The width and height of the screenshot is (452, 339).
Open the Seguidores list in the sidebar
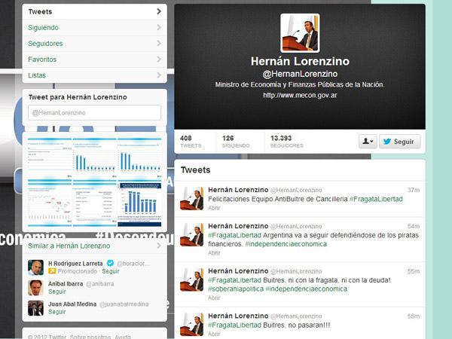click(94, 44)
